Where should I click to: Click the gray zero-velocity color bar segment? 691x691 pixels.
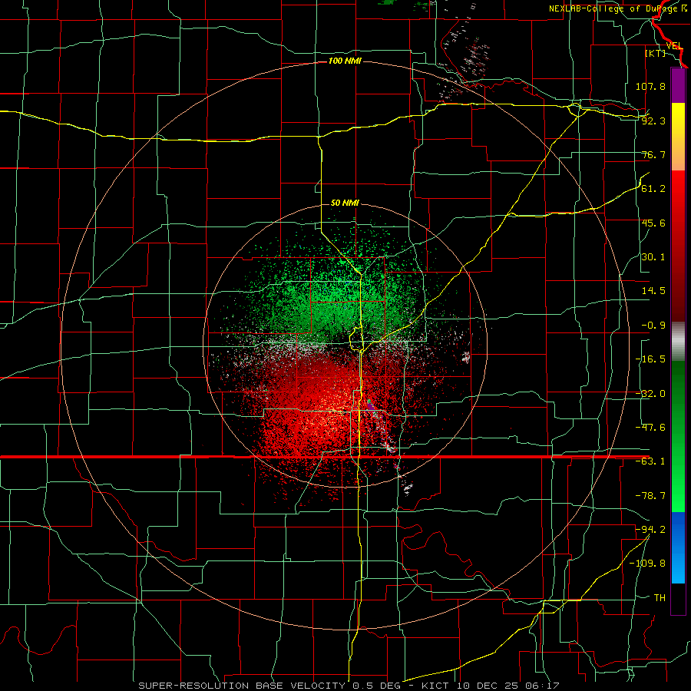tap(678, 342)
